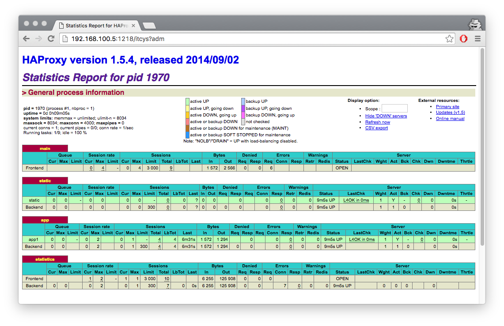The height and width of the screenshot is (326, 504).
Task: Open a new browser tab
Action: (149, 26)
